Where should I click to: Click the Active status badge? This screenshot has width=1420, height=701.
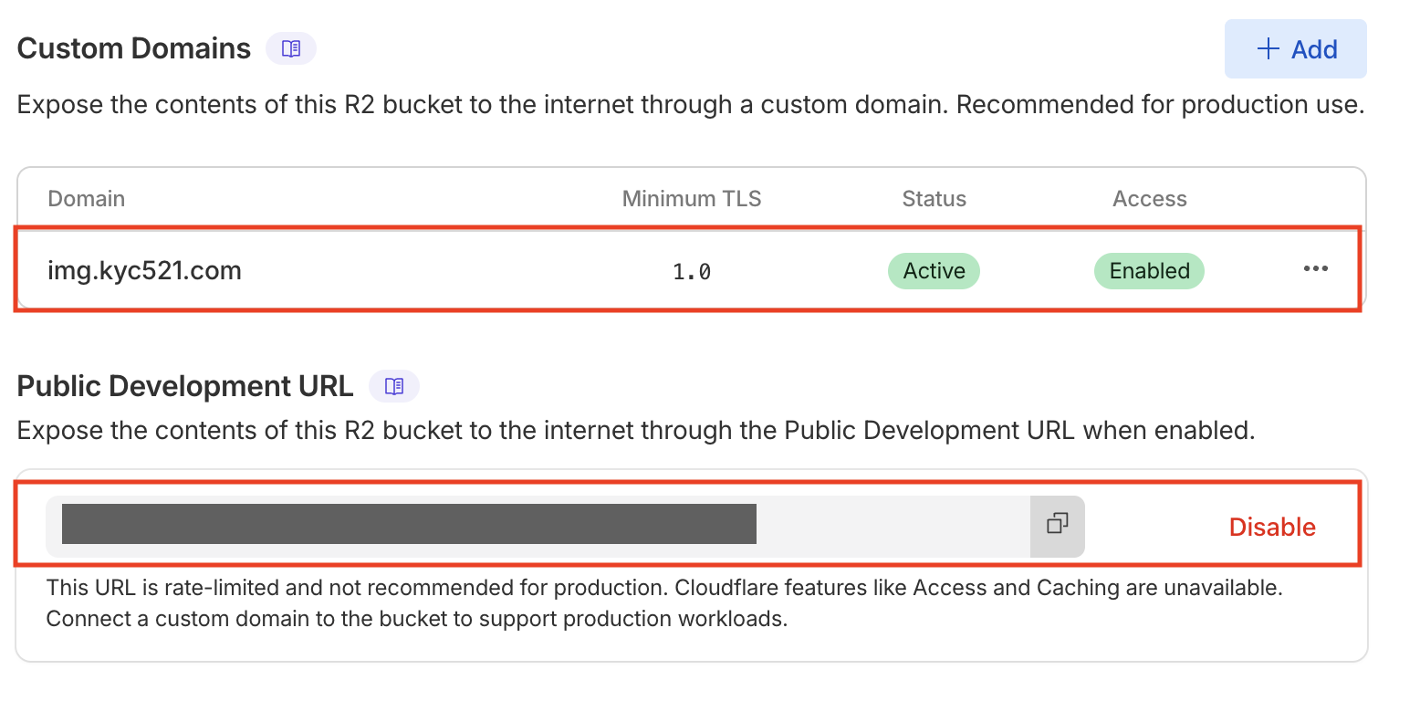[x=934, y=271]
